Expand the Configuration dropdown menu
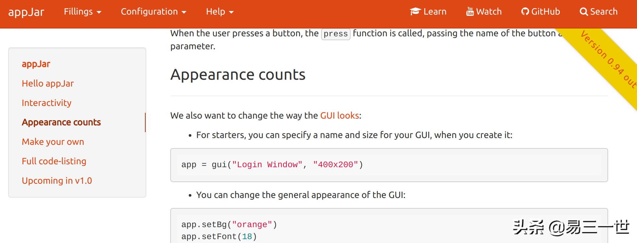This screenshot has height=243, width=637. tap(153, 12)
